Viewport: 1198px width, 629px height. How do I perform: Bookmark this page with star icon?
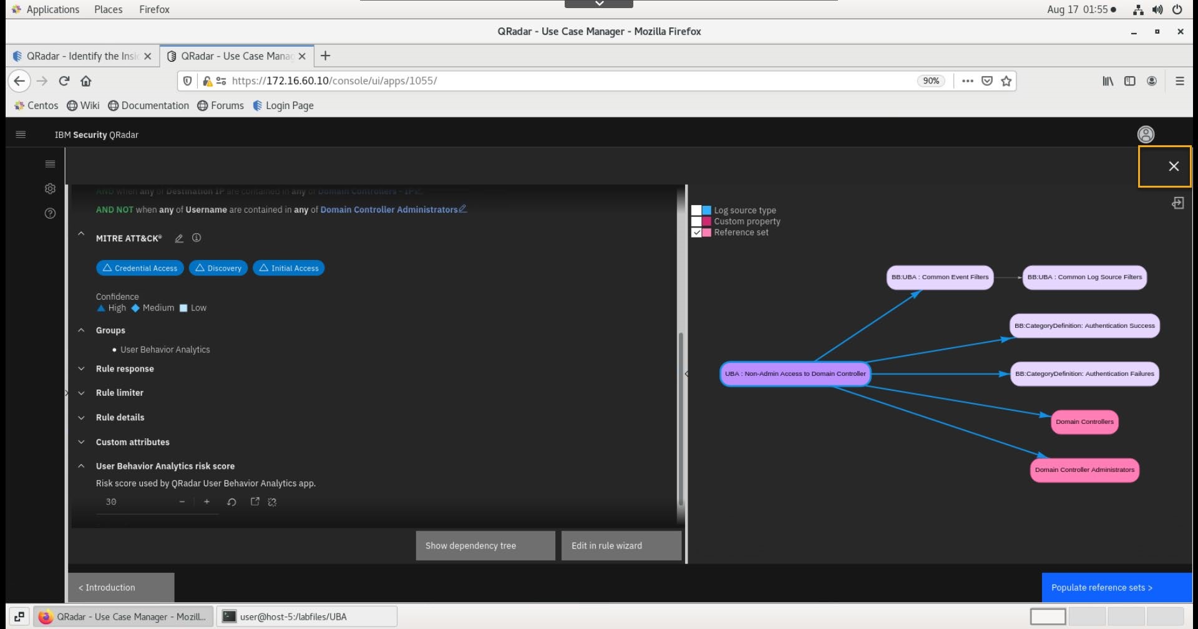[1006, 81]
